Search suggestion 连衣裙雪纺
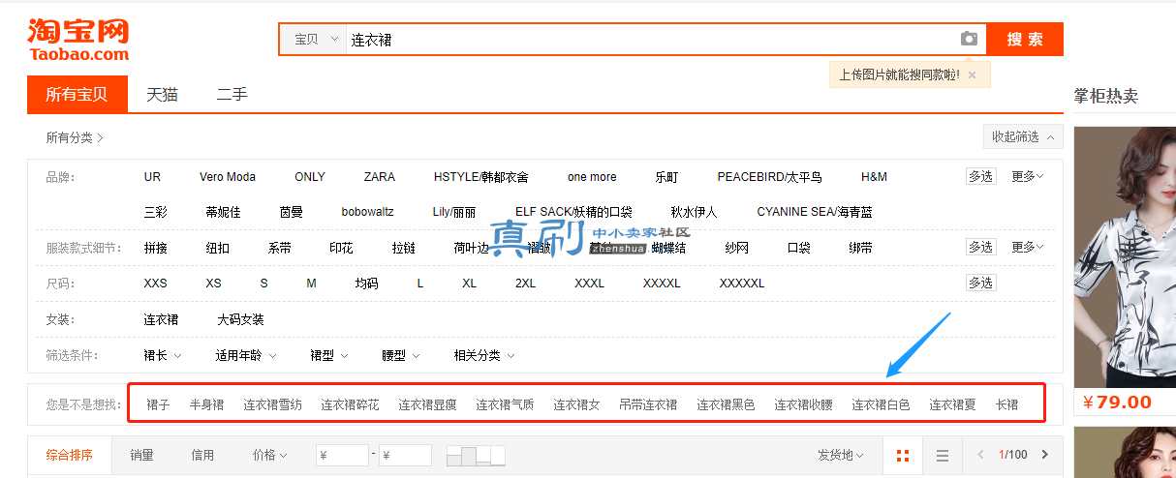Image resolution: width=1176 pixels, height=478 pixels. coord(272,404)
